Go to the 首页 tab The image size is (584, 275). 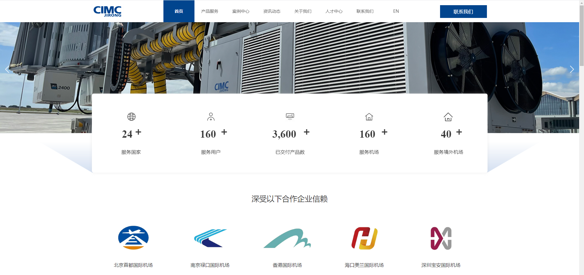click(179, 11)
